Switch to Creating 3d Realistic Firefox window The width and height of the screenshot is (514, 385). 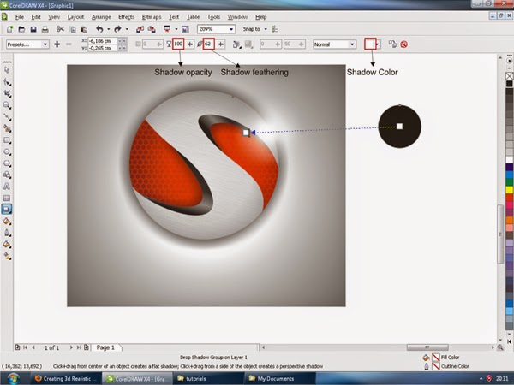[66, 378]
